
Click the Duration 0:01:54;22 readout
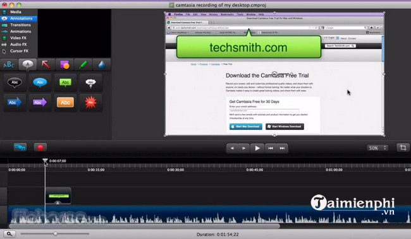[x=218, y=235]
